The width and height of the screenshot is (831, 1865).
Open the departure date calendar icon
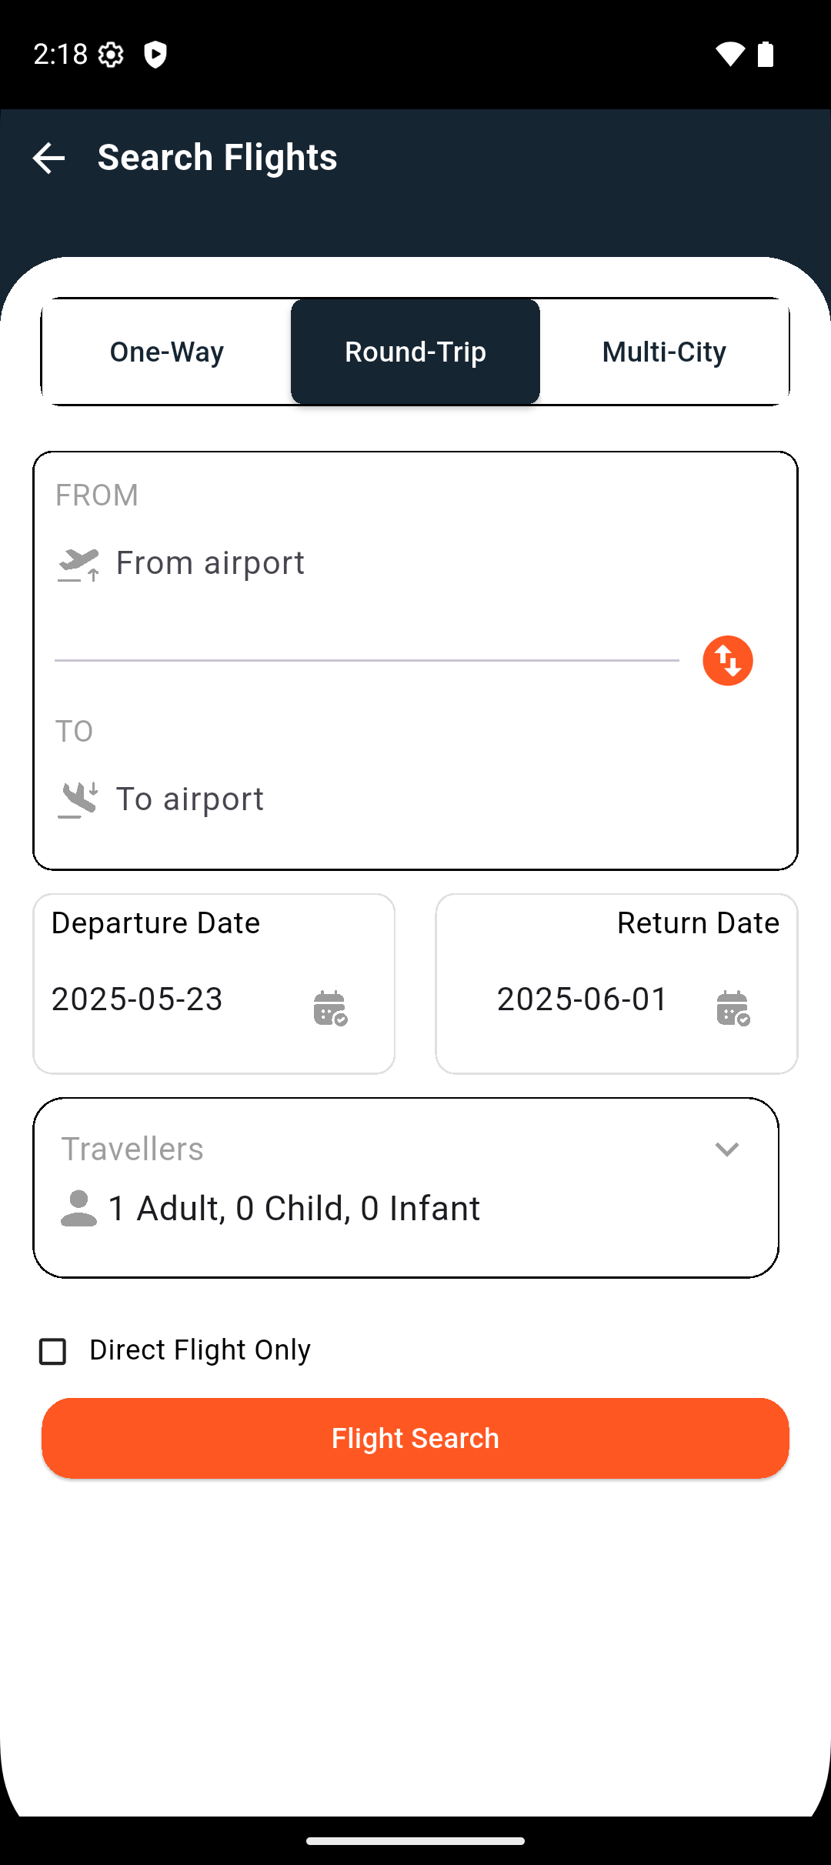330,1008
